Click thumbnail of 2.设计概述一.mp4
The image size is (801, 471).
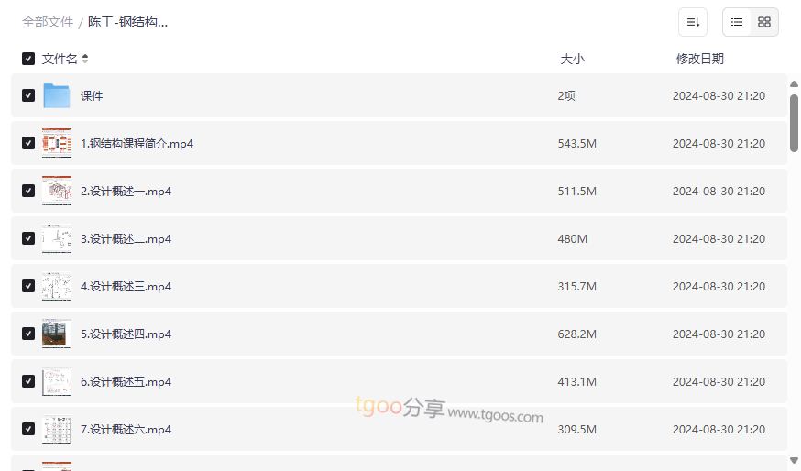click(57, 191)
